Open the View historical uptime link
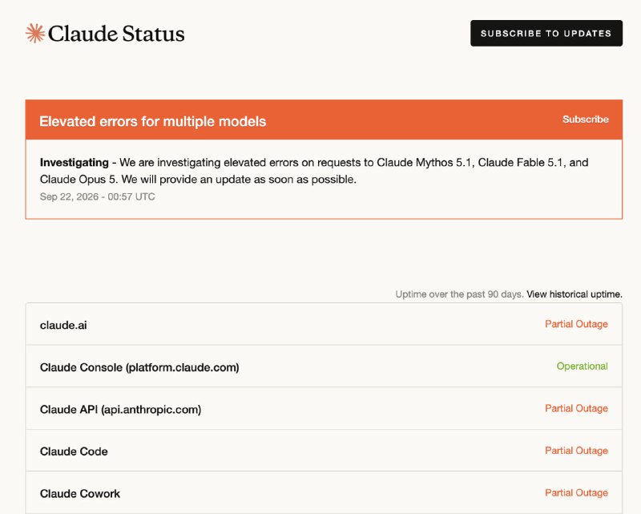Screen dimensions: 641x514 (x=574, y=293)
